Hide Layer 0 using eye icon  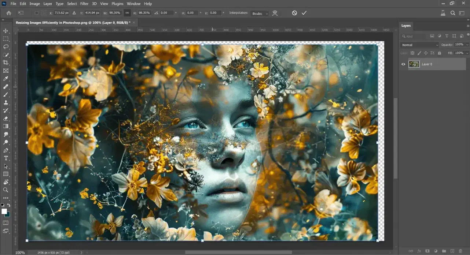point(403,64)
